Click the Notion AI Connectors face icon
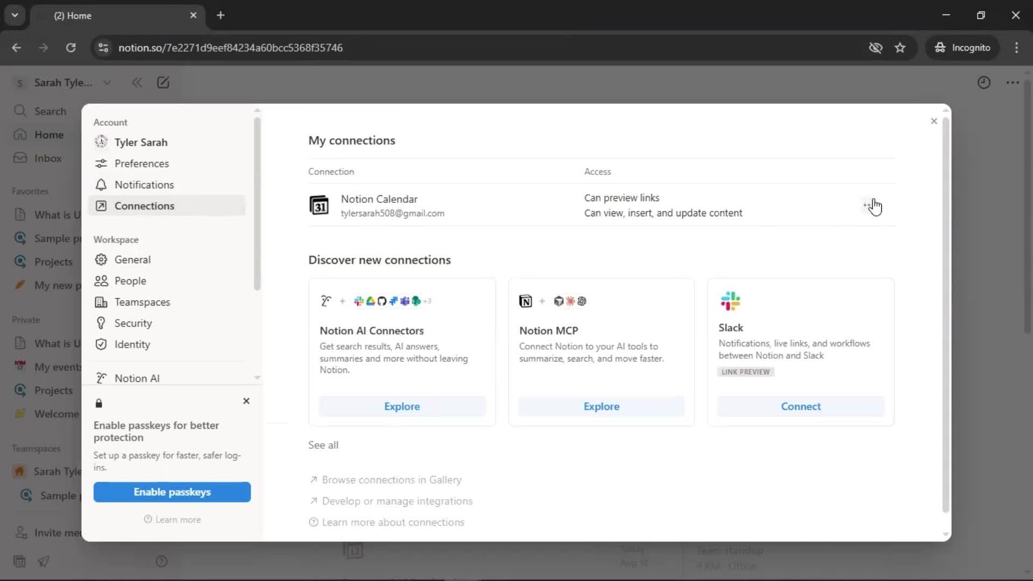1033x581 pixels. coord(326,301)
